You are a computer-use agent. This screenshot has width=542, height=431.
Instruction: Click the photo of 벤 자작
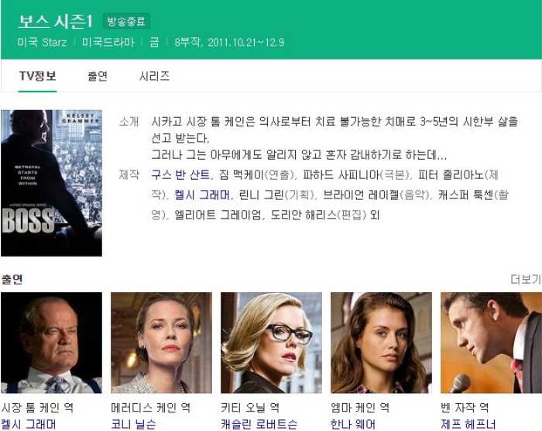pos(491,343)
